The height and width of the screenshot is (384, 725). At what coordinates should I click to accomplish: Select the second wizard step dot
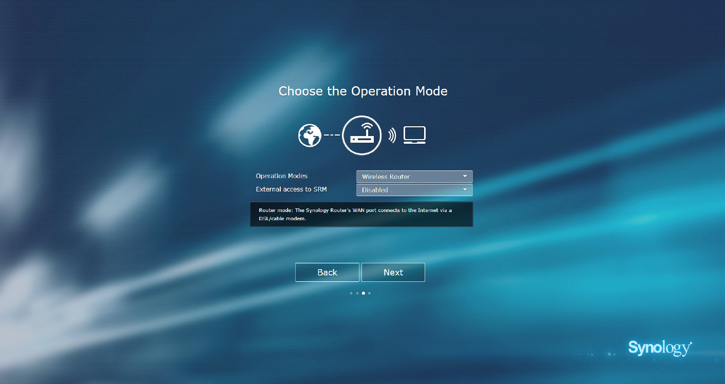point(357,294)
